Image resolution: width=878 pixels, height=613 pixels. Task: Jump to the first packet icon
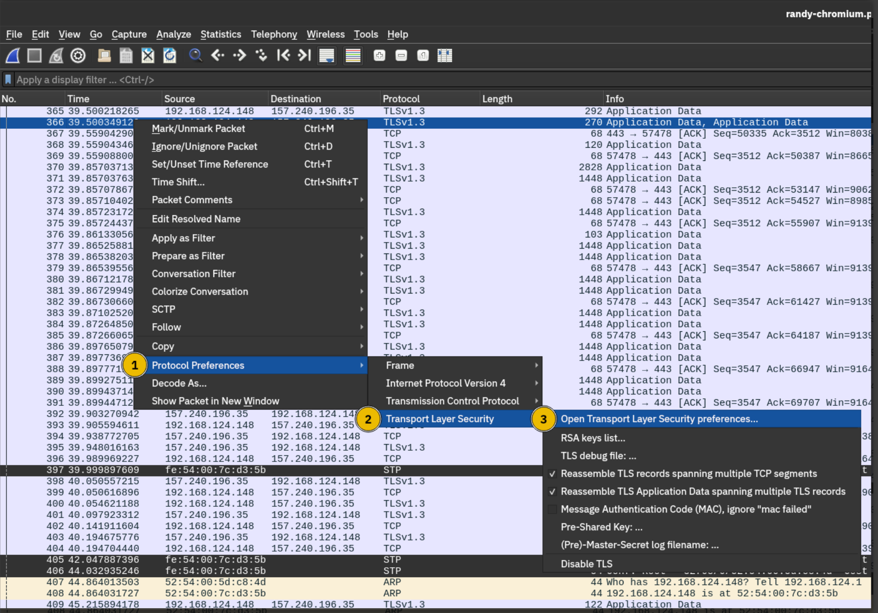[x=283, y=56]
